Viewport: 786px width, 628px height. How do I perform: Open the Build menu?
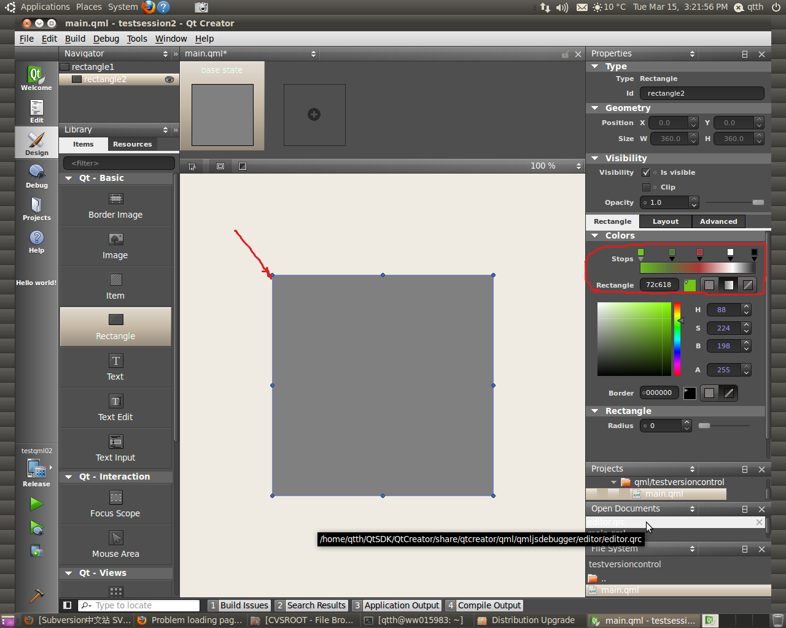coord(75,39)
